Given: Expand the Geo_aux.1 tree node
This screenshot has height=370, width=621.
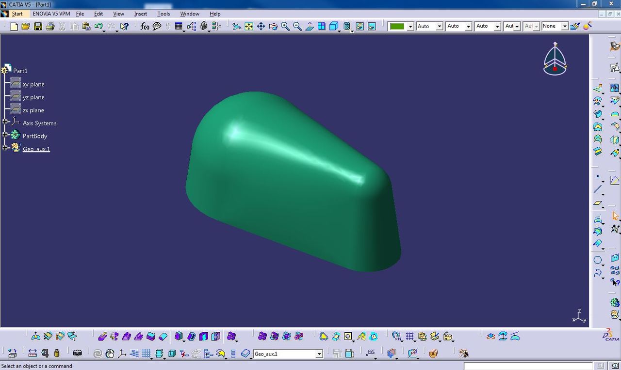Looking at the screenshot, I should pos(5,148).
